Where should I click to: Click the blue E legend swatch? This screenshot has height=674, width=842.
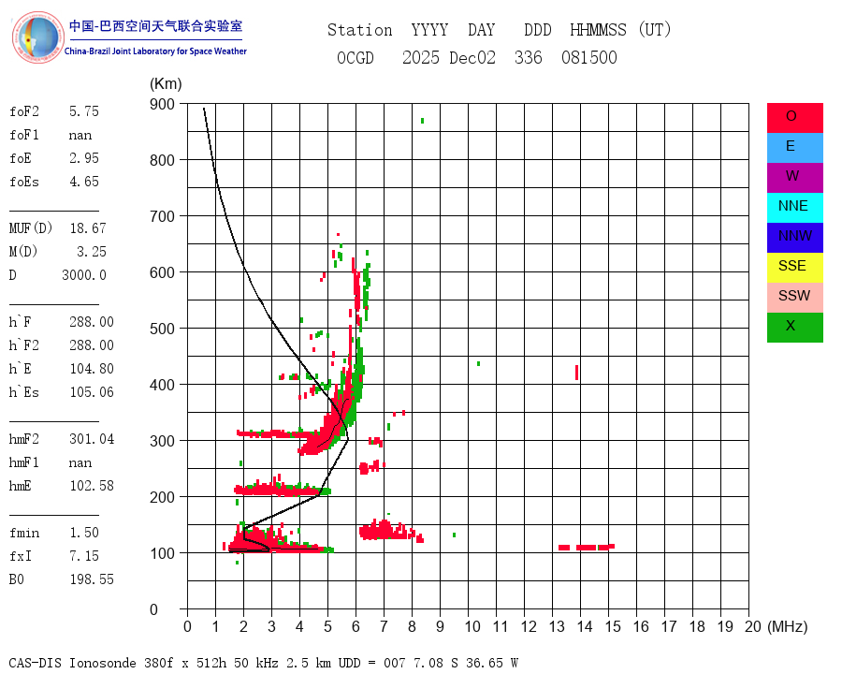(x=794, y=148)
